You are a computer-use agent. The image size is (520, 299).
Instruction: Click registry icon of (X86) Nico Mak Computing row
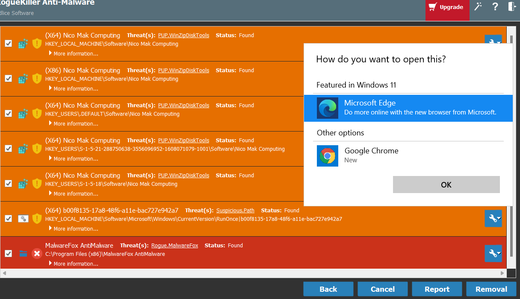click(23, 79)
